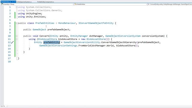Click the dstManager parameter on line 10
Viewport: 192px width, 108px height.
pos(96,36)
